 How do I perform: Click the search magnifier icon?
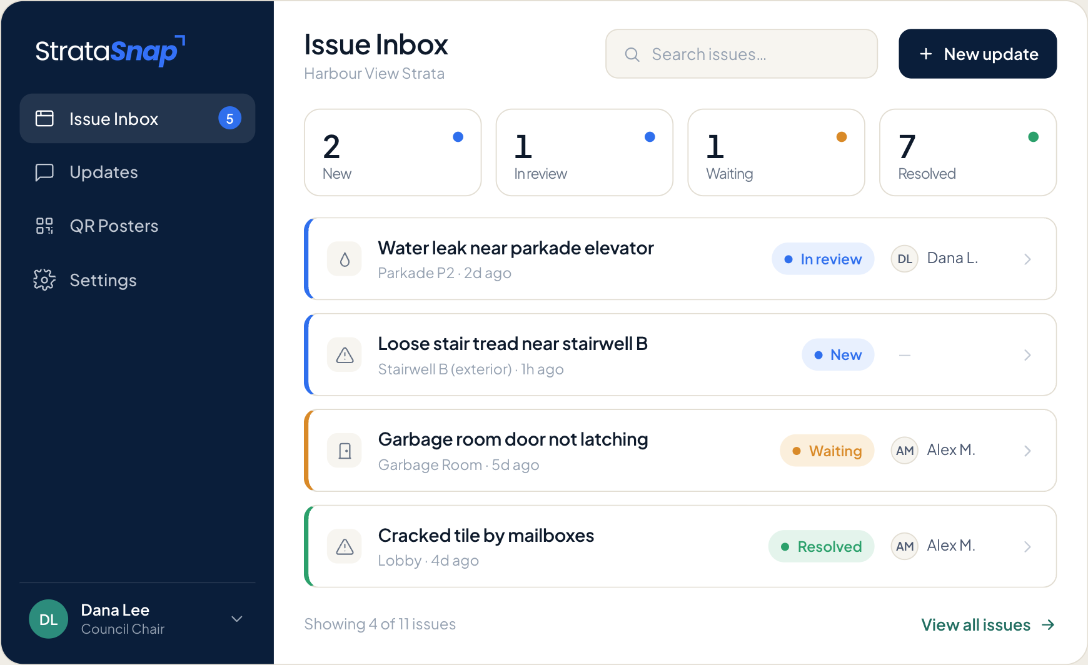pyautogui.click(x=632, y=54)
